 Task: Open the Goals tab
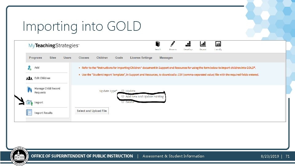pyautogui.click(x=119, y=58)
